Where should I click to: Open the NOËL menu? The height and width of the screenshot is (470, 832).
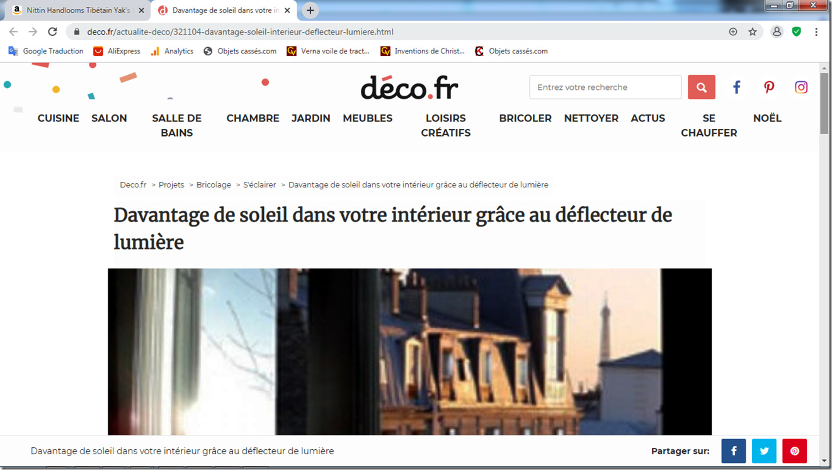coord(767,118)
